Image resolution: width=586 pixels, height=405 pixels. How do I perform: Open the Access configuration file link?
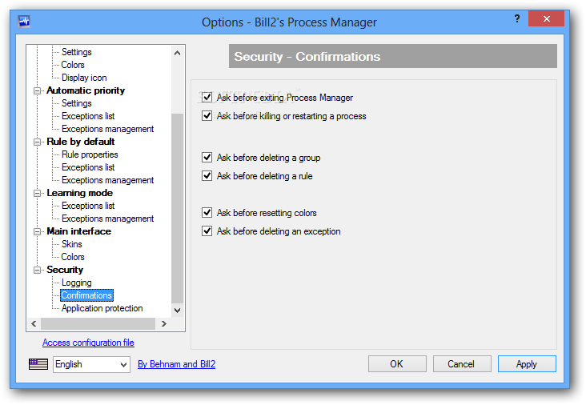coord(88,343)
